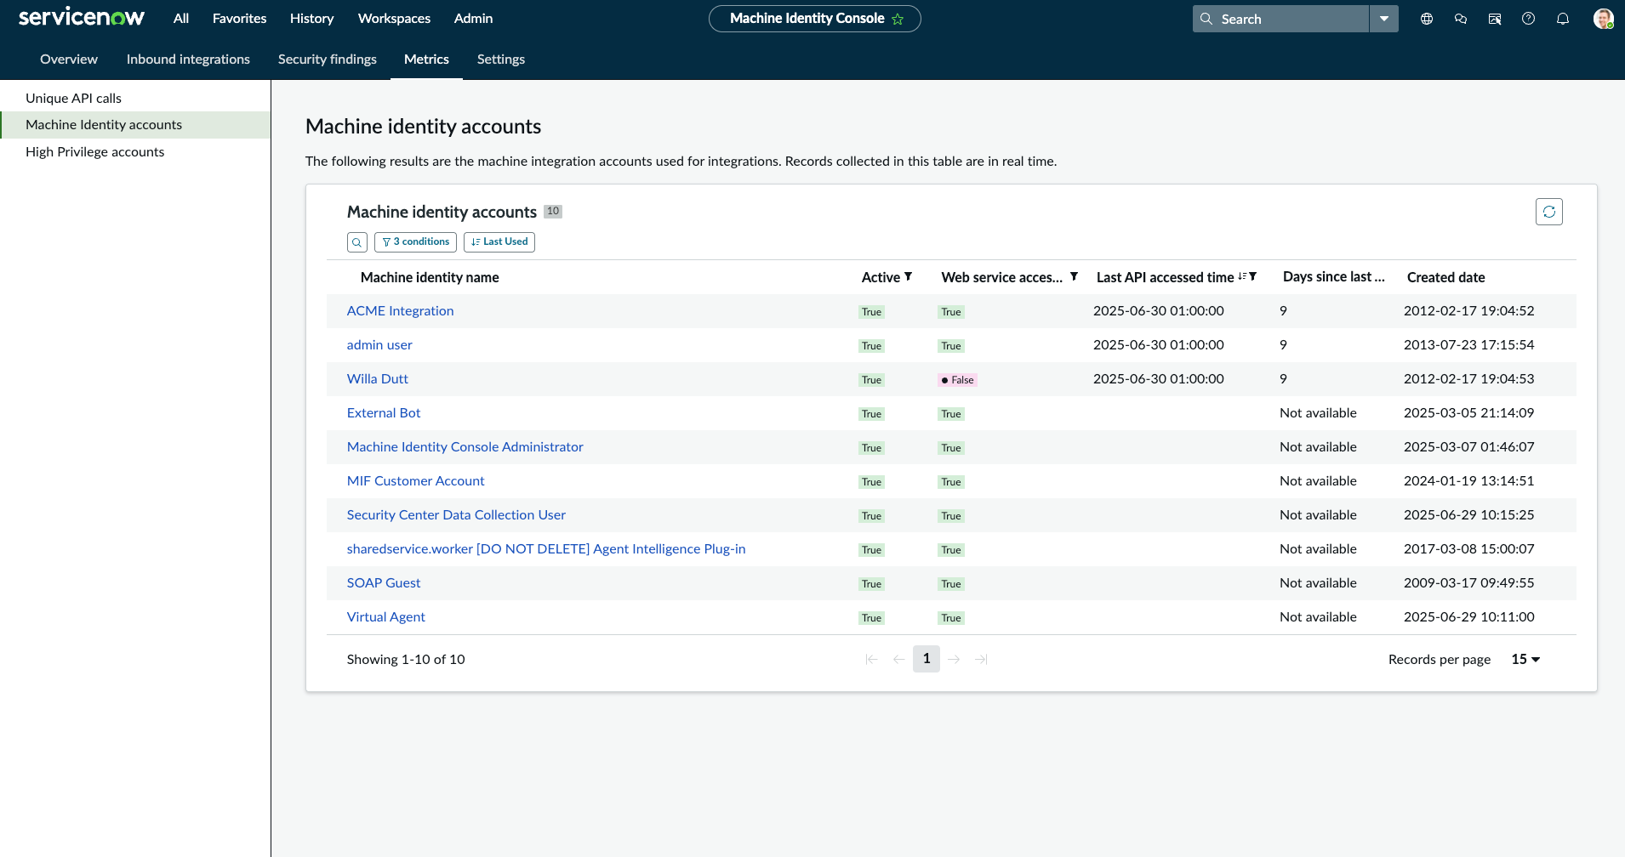This screenshot has width=1625, height=857.
Task: Click the record count badge 10
Action: pos(553,212)
